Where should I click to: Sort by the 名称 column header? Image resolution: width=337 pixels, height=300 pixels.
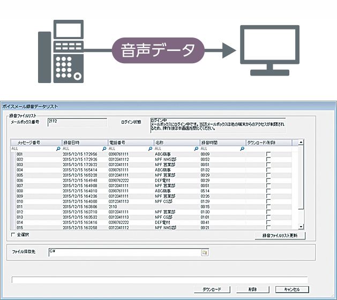(x=177, y=142)
